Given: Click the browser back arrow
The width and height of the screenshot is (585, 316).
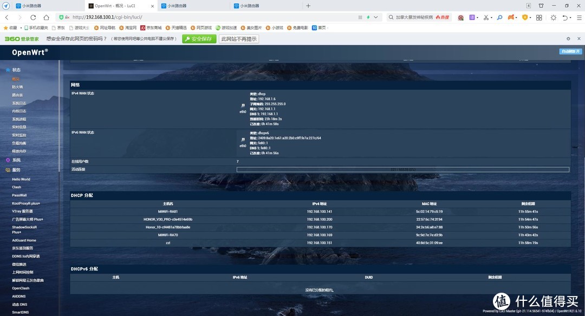Looking at the screenshot, I should [x=6, y=17].
